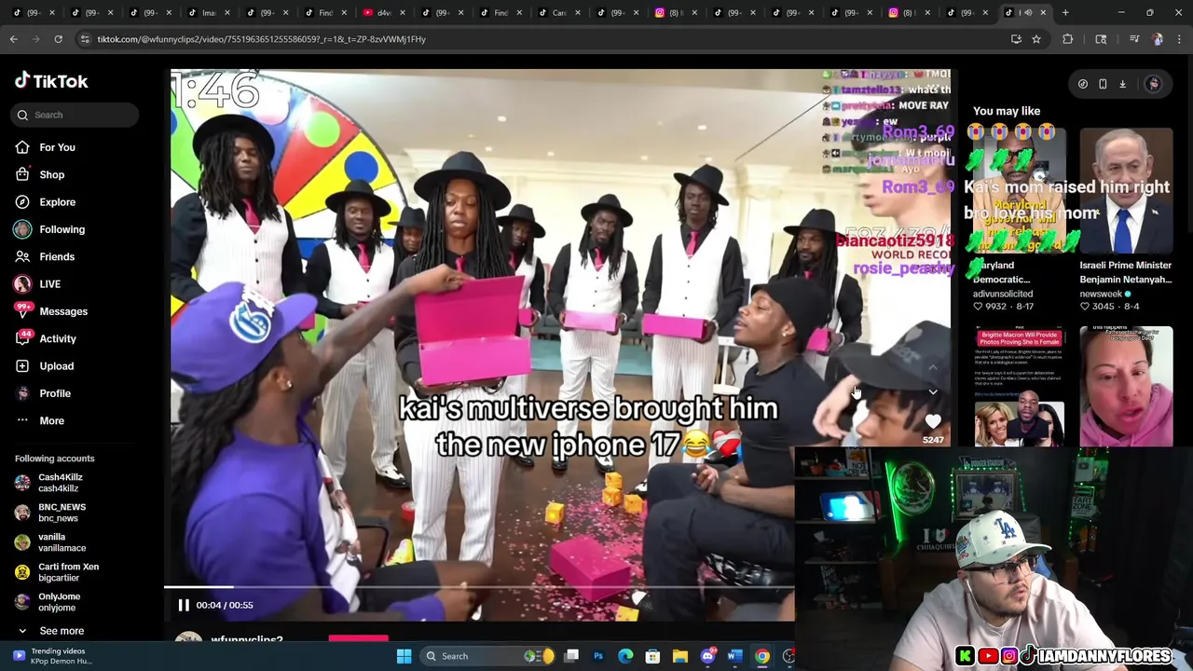Open Photoshop from the taskbar

click(x=598, y=656)
